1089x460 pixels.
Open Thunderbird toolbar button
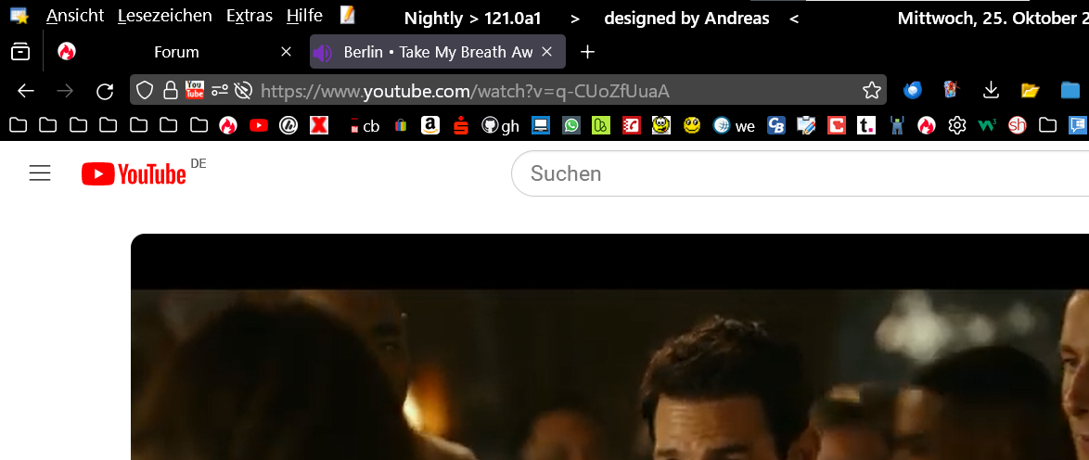[912, 90]
